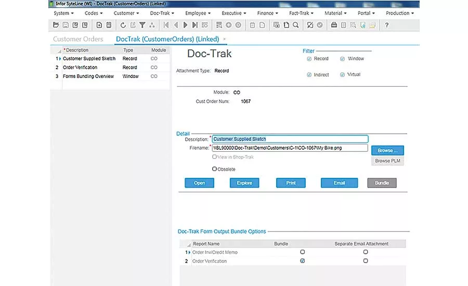Open the Portal menu
This screenshot has width=468, height=286.
(366, 13)
